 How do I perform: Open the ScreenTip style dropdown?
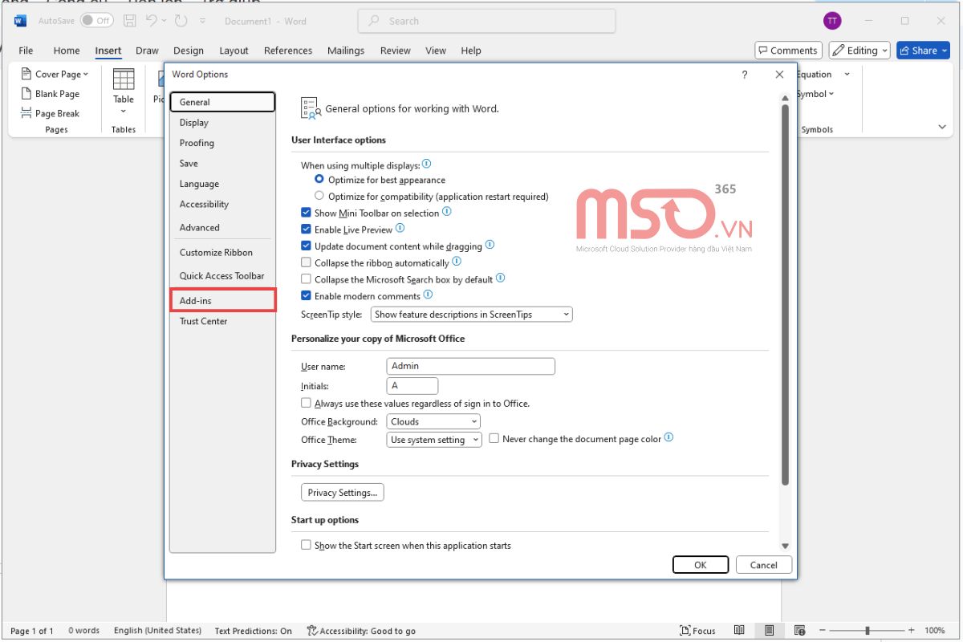click(471, 315)
